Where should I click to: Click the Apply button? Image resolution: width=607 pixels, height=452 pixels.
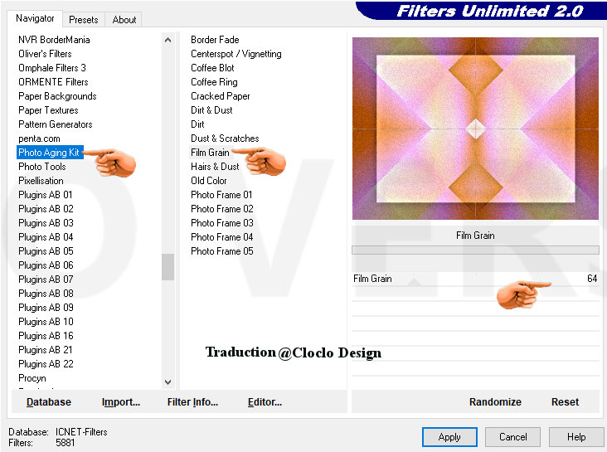tap(449, 437)
